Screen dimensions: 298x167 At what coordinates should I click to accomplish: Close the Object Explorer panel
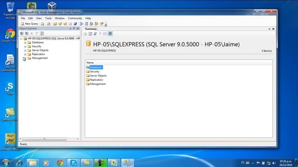(78, 28)
